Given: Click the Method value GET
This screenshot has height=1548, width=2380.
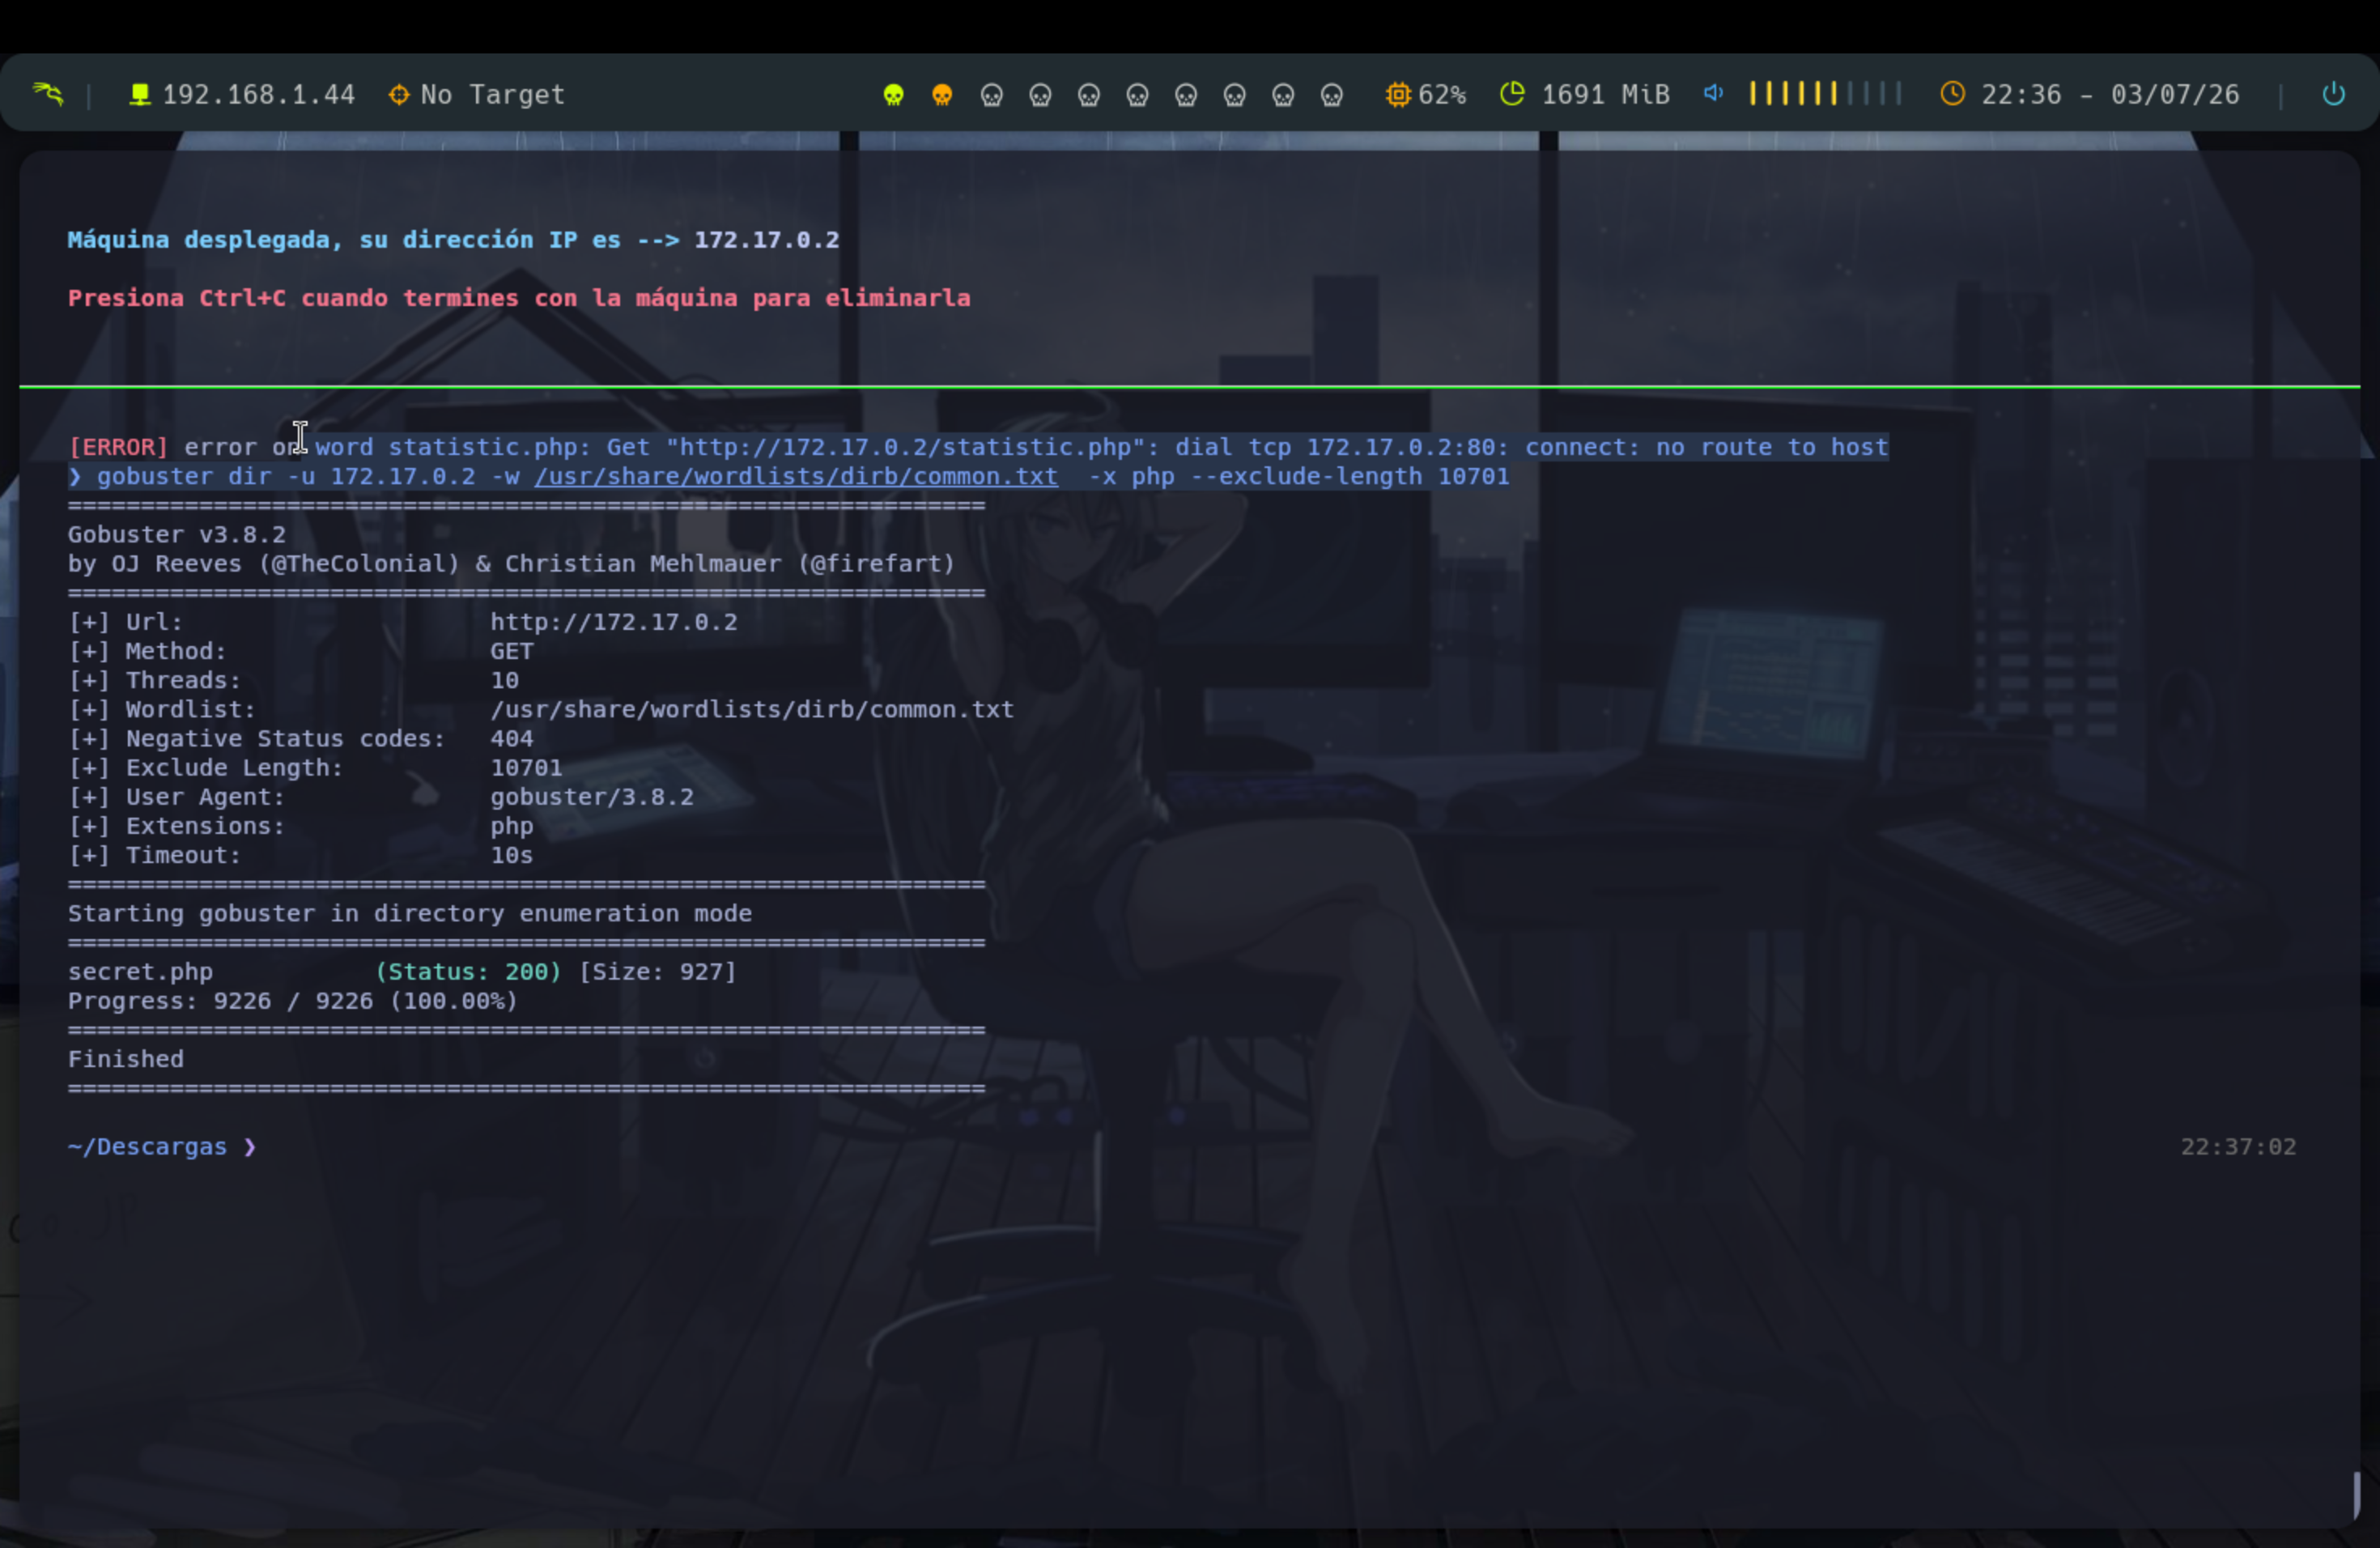Looking at the screenshot, I should (511, 651).
